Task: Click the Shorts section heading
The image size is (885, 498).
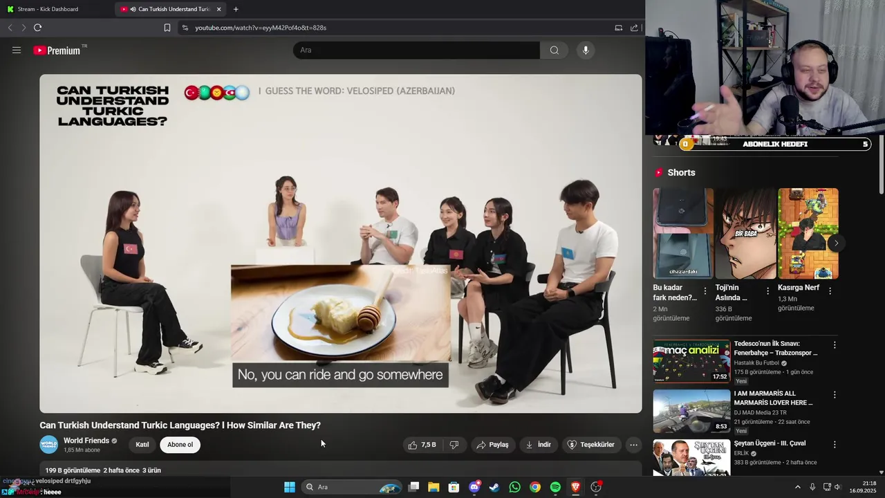Action: (x=681, y=172)
